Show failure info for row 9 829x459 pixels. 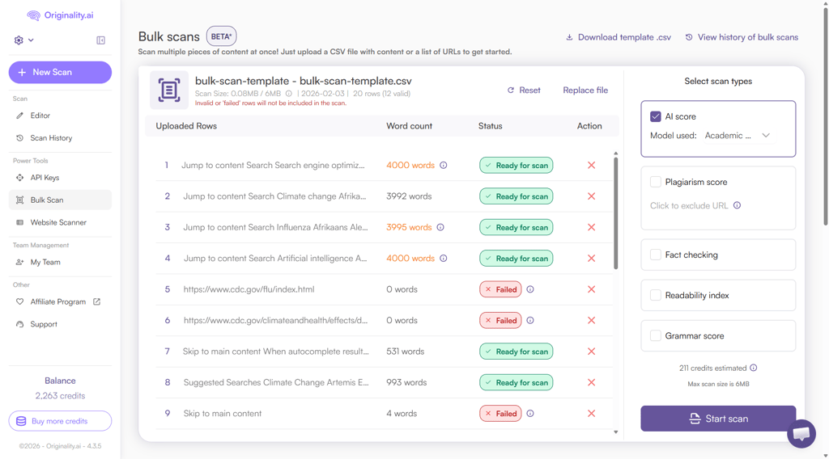(x=530, y=414)
